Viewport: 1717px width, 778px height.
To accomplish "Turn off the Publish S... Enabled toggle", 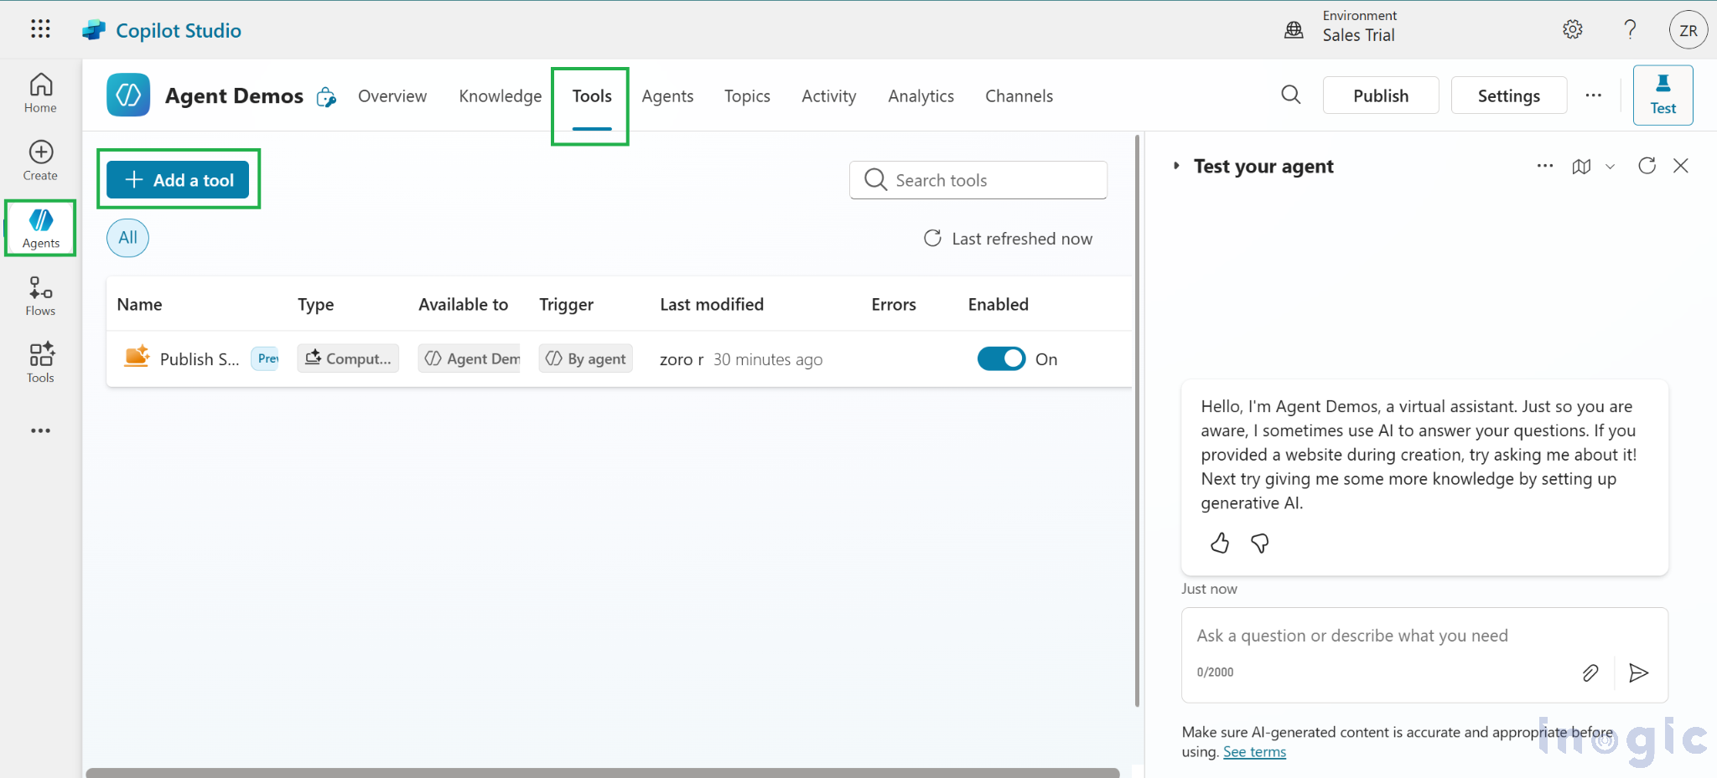I will click(x=1001, y=358).
